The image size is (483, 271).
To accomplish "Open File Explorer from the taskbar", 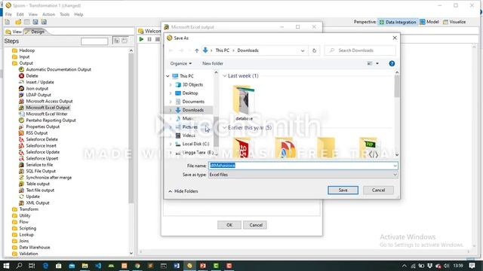I will tap(85, 266).
